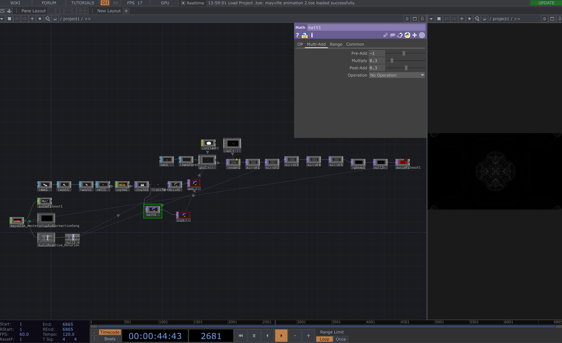Click the operator info 'i' icon
562x343 pixels.
[312, 35]
